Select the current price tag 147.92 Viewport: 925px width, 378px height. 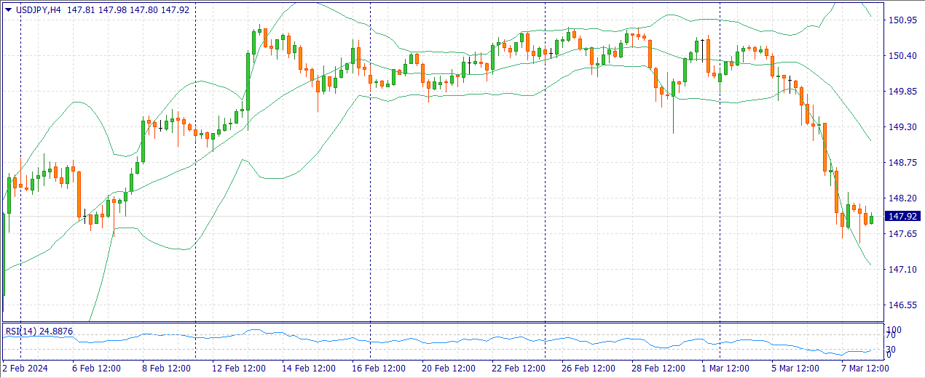click(903, 217)
